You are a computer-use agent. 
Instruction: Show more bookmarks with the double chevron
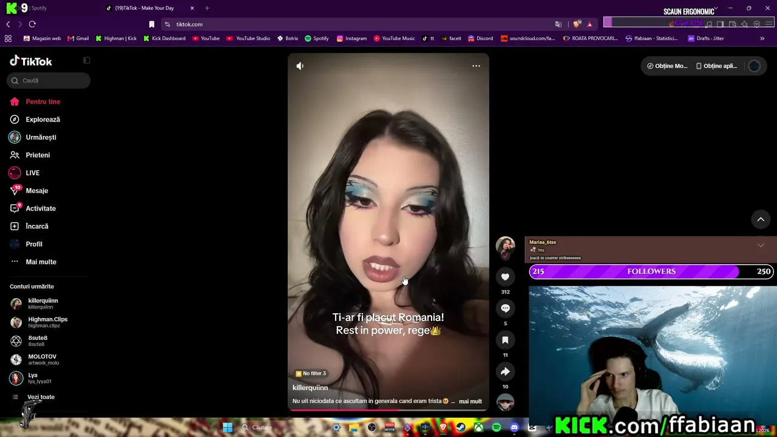coord(762,38)
